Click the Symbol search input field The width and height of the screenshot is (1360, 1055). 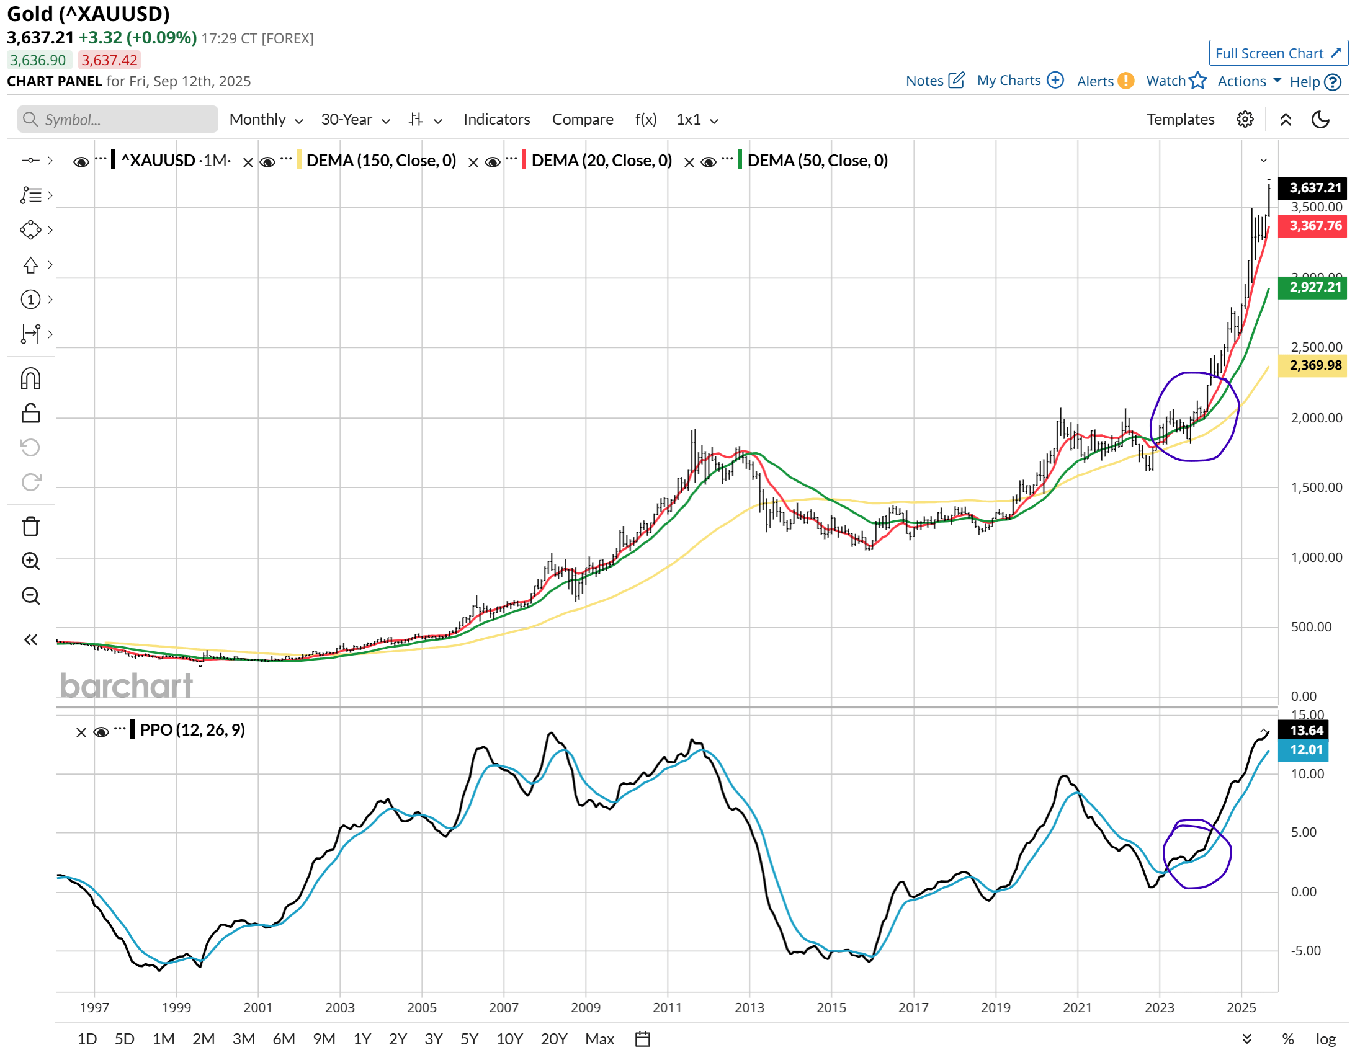[117, 119]
